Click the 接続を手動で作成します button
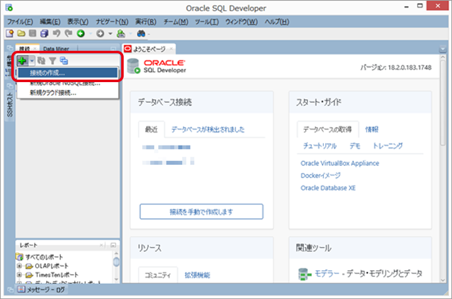452x299 pixels. click(x=201, y=212)
